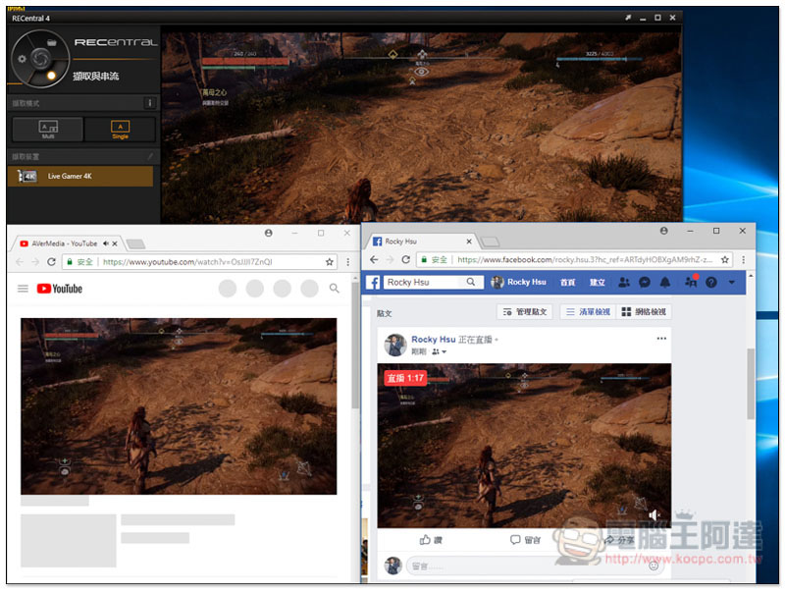Click the YouTube video player
785x591 pixels.
tap(179, 406)
